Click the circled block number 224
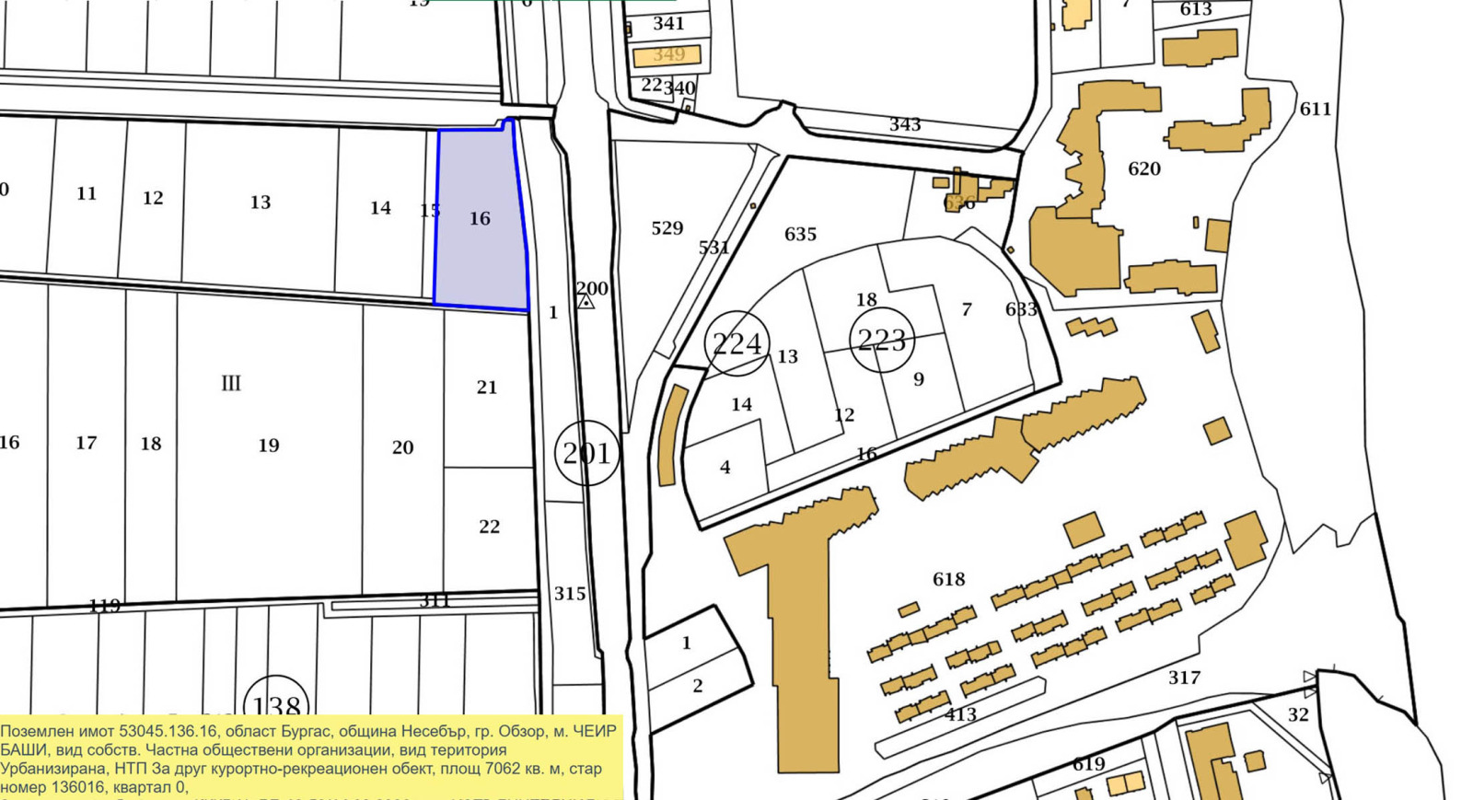This screenshot has height=800, width=1473. tap(736, 343)
